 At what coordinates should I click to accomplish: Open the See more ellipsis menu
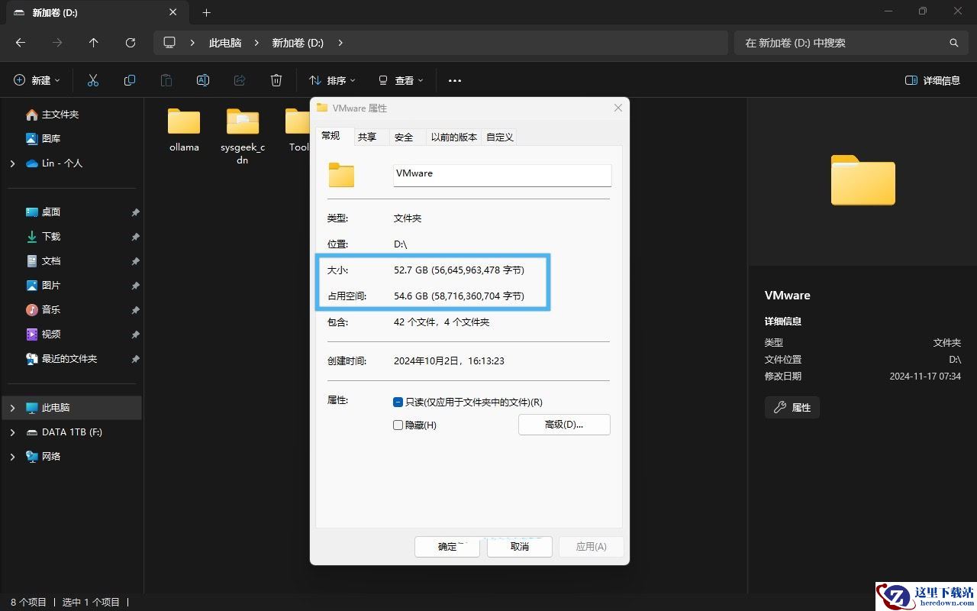(455, 80)
